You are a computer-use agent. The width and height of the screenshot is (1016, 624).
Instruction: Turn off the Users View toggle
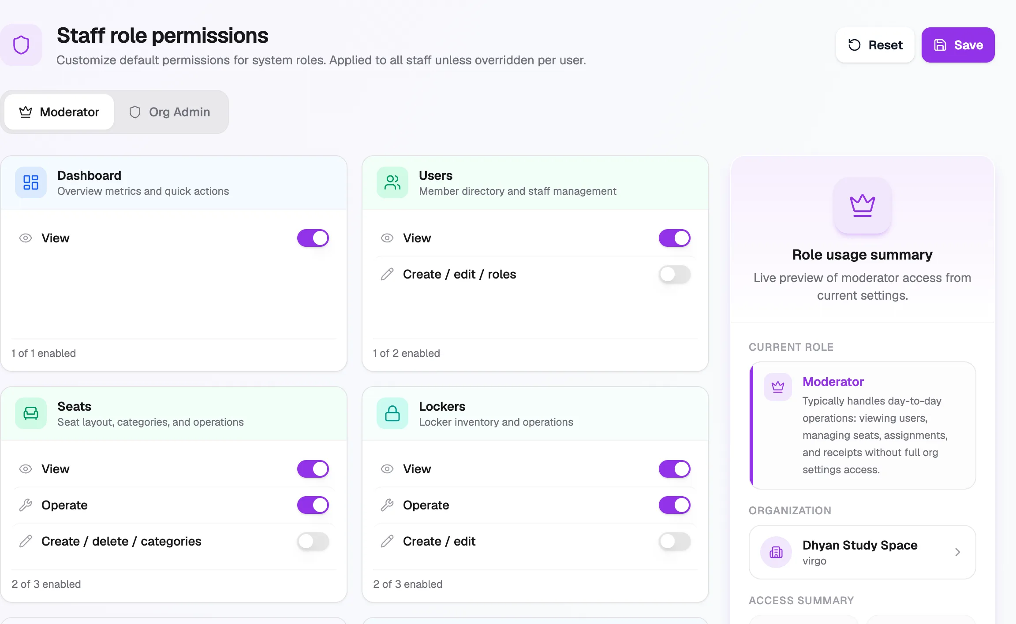[675, 238]
